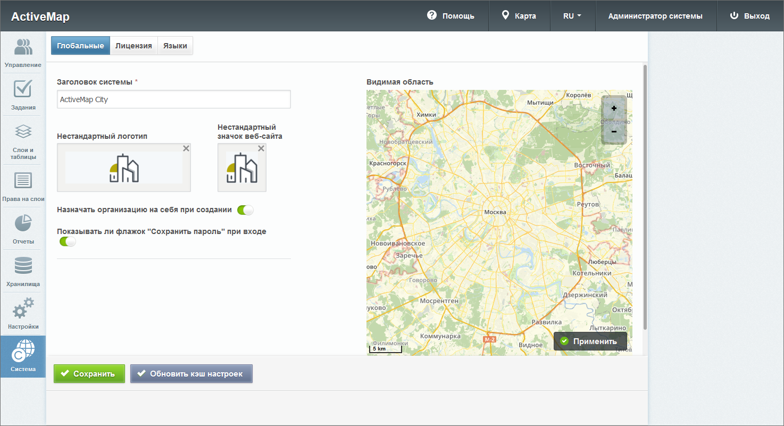Open the Задания tasks section
Image resolution: width=784 pixels, height=426 pixels.
[23, 96]
